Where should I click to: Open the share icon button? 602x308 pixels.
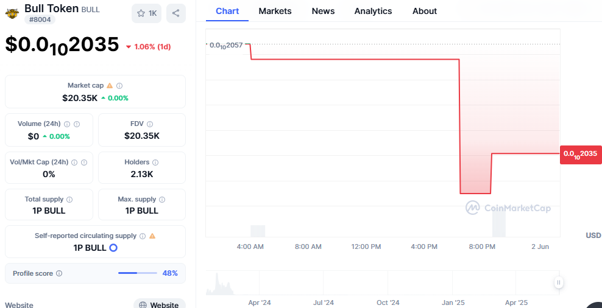tap(176, 13)
